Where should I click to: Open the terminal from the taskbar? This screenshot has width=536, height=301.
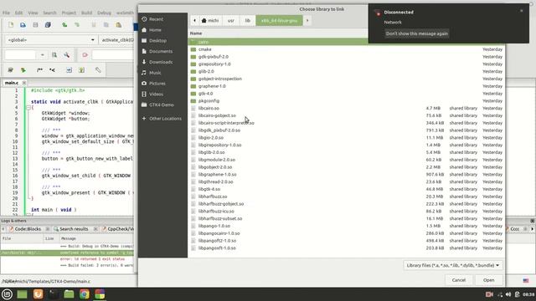(x=54, y=294)
